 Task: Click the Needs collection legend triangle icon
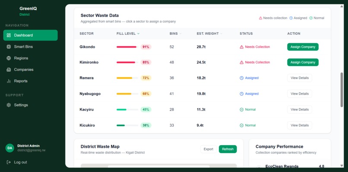(260, 18)
